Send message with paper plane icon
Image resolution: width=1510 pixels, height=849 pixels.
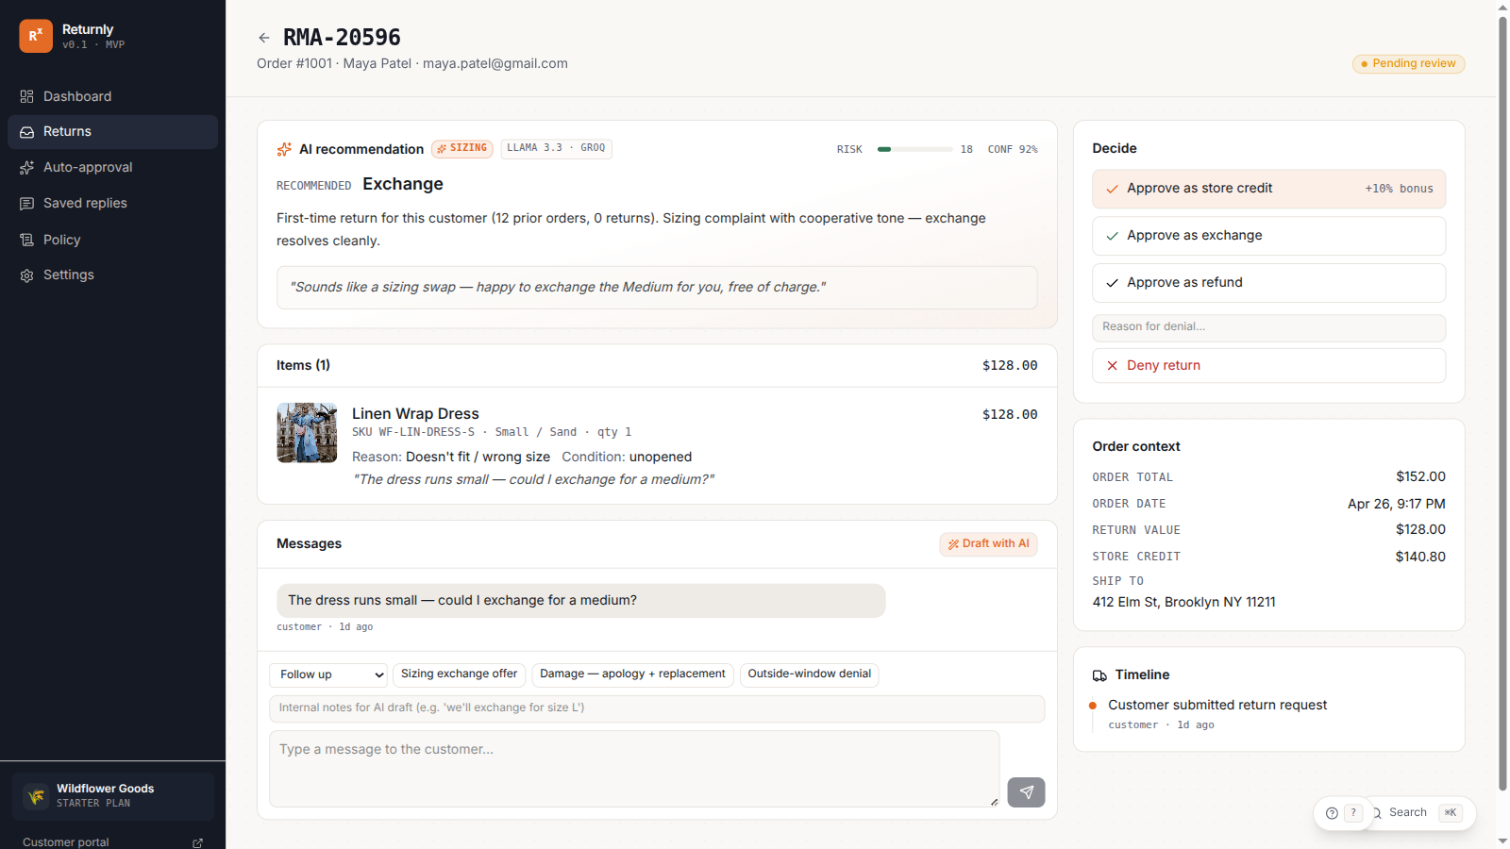click(x=1026, y=792)
